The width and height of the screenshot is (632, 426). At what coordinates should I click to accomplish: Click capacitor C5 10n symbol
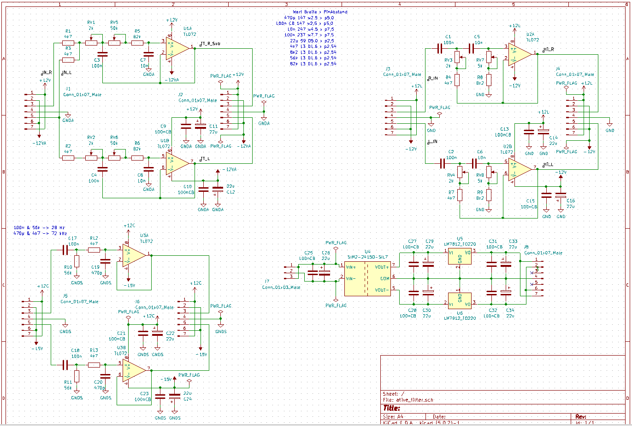pyautogui.click(x=471, y=48)
